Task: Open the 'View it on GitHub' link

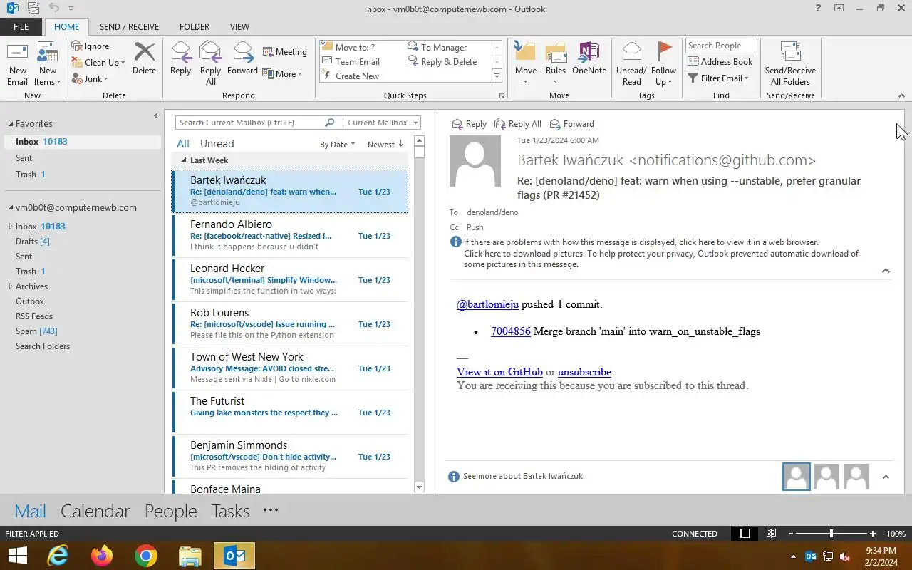Action: click(x=499, y=372)
